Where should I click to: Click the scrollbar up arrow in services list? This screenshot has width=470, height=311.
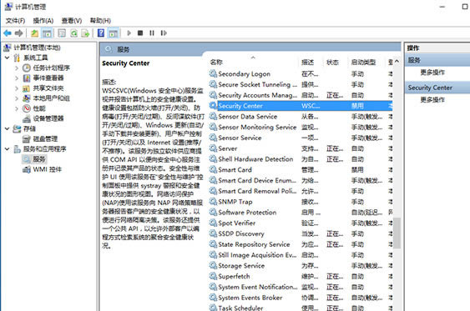pyautogui.click(x=397, y=62)
